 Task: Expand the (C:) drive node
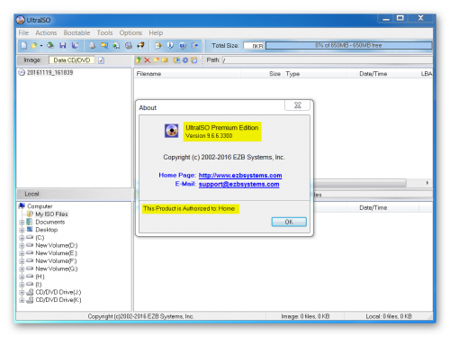(22, 238)
